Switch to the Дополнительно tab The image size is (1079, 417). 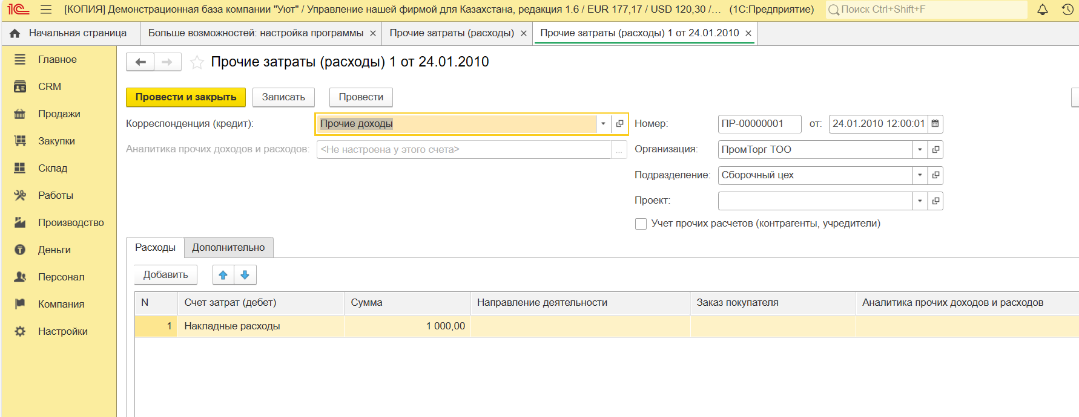point(228,248)
